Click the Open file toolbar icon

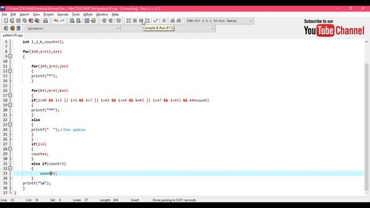12,21
